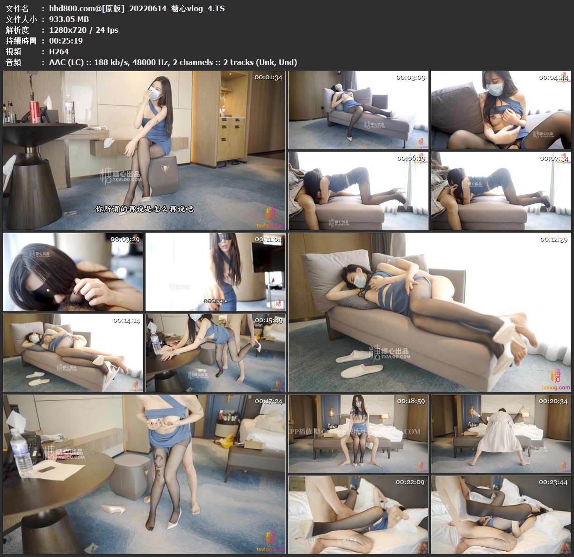Click the thumbnail timestamped 00:18:59
The height and width of the screenshot is (557, 574).
tap(358, 434)
